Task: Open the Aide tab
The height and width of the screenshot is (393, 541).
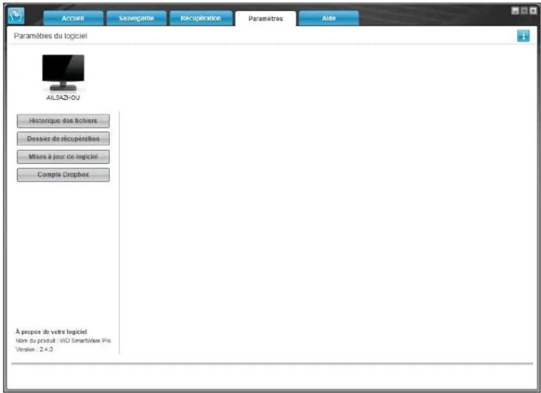Action: pos(329,18)
